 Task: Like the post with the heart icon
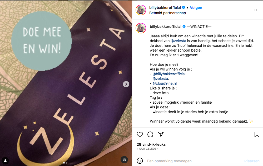140,134
